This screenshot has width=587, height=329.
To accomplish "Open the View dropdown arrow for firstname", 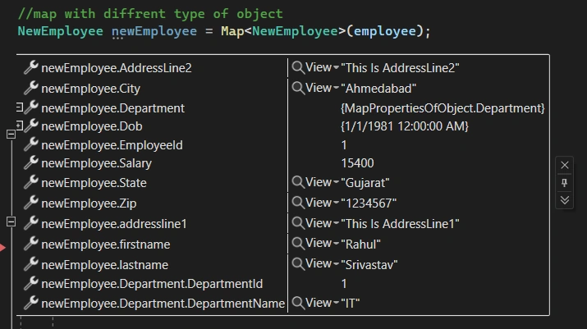I will point(336,244).
